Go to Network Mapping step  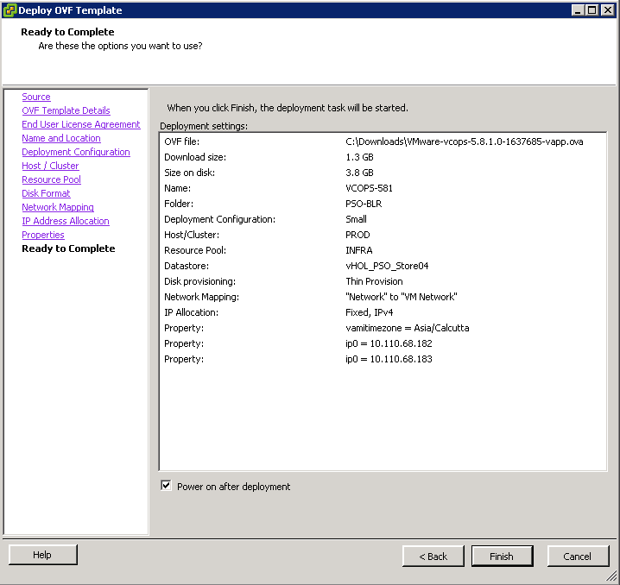tap(58, 207)
